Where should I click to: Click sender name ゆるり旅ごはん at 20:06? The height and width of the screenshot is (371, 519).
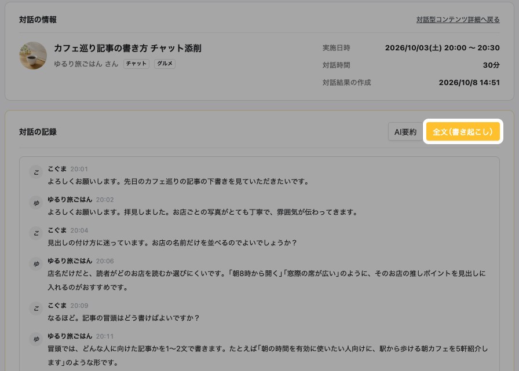coord(70,261)
